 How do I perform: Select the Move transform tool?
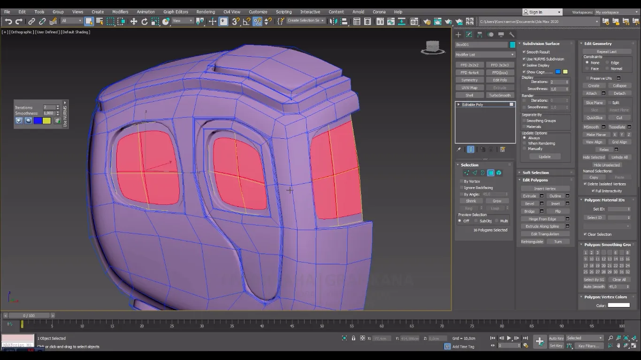point(134,22)
